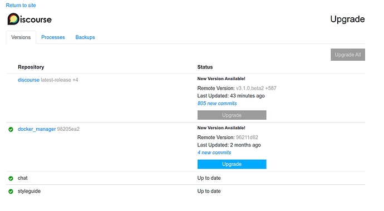384x211 pixels.
Task: Switch to the Processes tab
Action: pos(53,37)
